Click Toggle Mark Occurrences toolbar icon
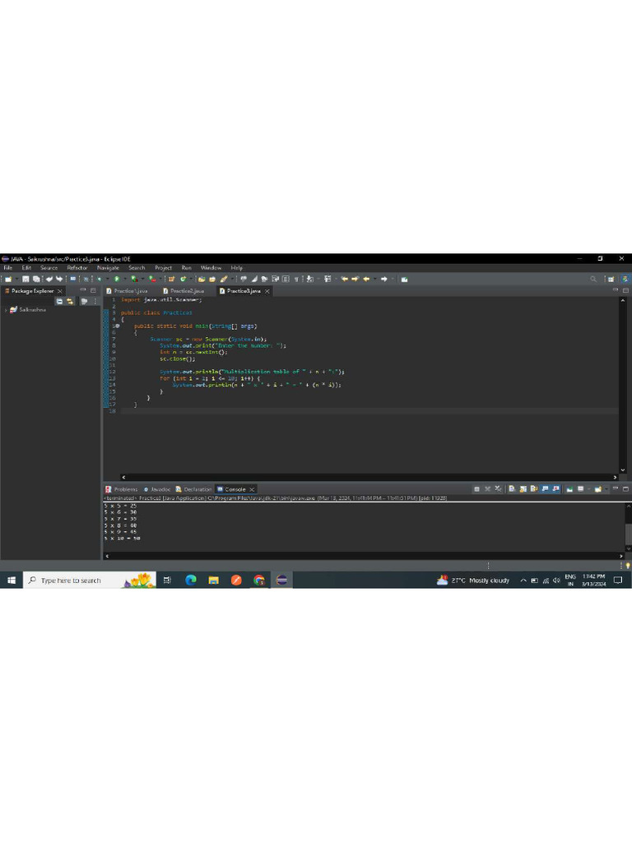This screenshot has width=632, height=842. (254, 280)
